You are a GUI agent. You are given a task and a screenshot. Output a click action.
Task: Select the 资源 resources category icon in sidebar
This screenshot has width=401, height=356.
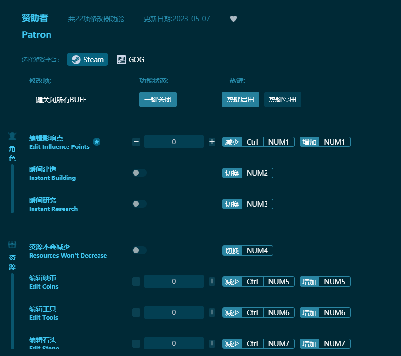coord(12,245)
